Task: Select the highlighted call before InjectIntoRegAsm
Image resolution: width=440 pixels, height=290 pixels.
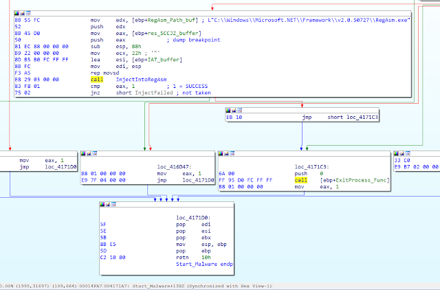Action: click(97, 80)
